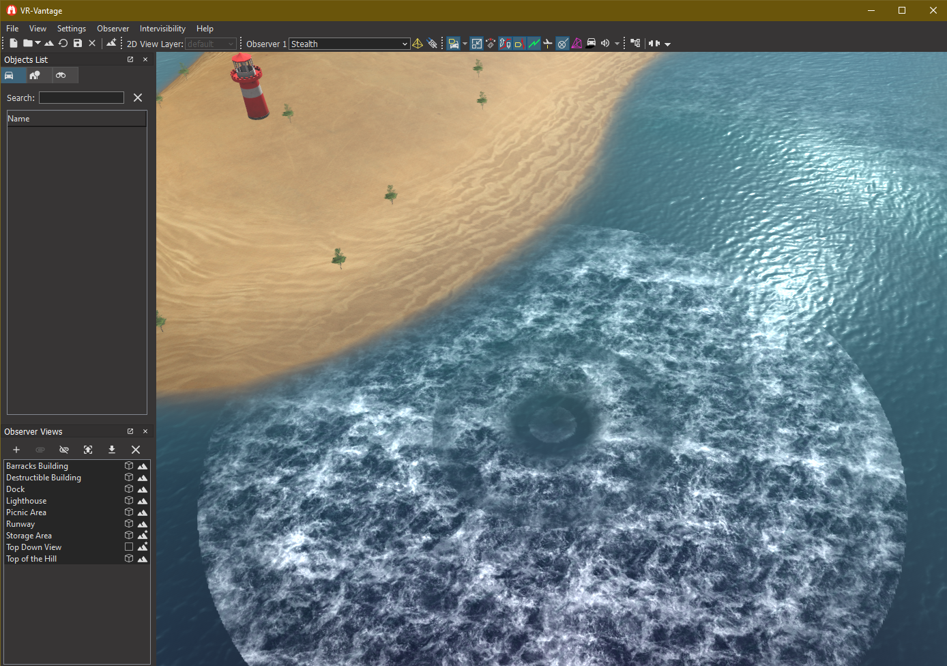Viewport: 947px width, 666px height.
Task: Toggle the cube icon for Top of the Hill
Action: pos(129,558)
